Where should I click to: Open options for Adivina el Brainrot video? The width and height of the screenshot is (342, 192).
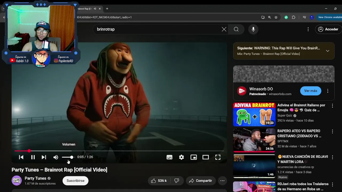(x=332, y=106)
